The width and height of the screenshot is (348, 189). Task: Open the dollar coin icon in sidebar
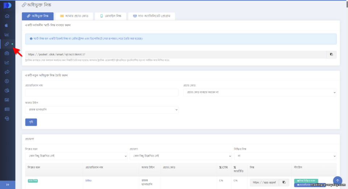click(7, 81)
